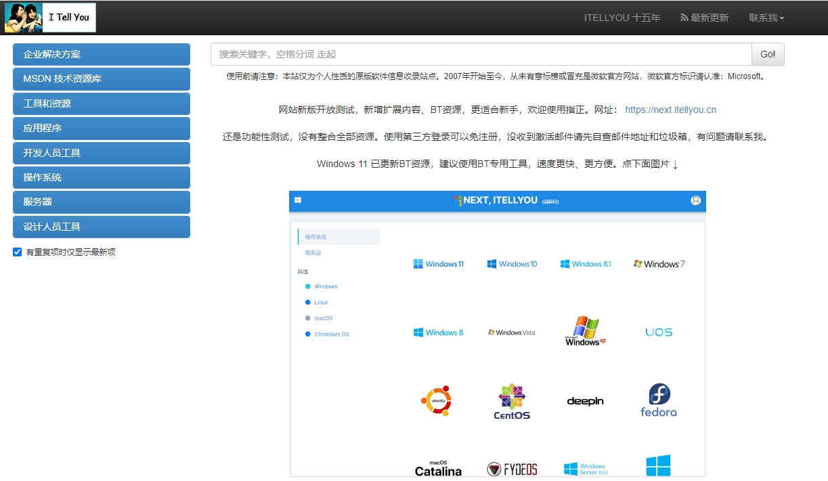Expand the MSDN 技术资源库 category
Screen dimensions: 828x481
tap(102, 78)
